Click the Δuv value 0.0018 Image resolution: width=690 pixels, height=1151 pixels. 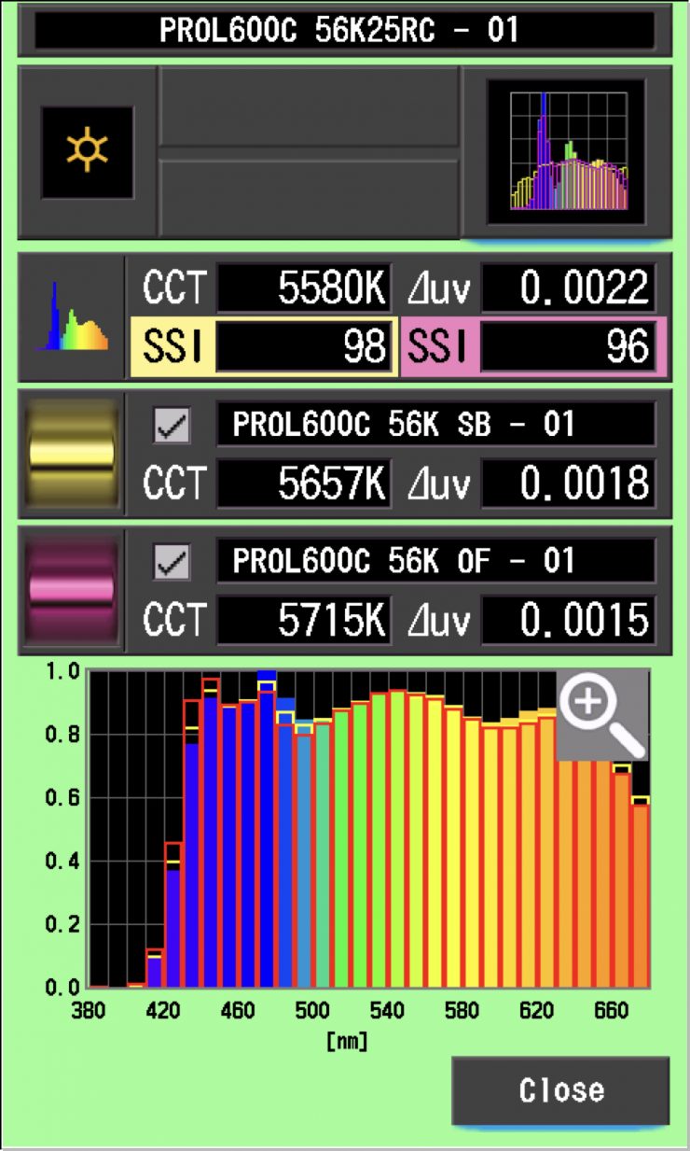(x=568, y=484)
